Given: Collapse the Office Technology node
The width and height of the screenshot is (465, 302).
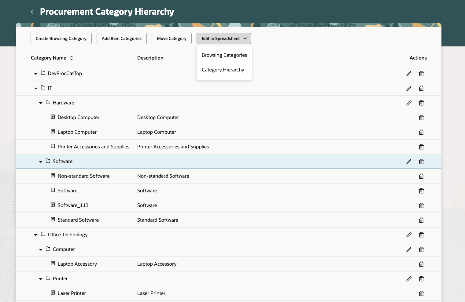Looking at the screenshot, I should point(36,235).
